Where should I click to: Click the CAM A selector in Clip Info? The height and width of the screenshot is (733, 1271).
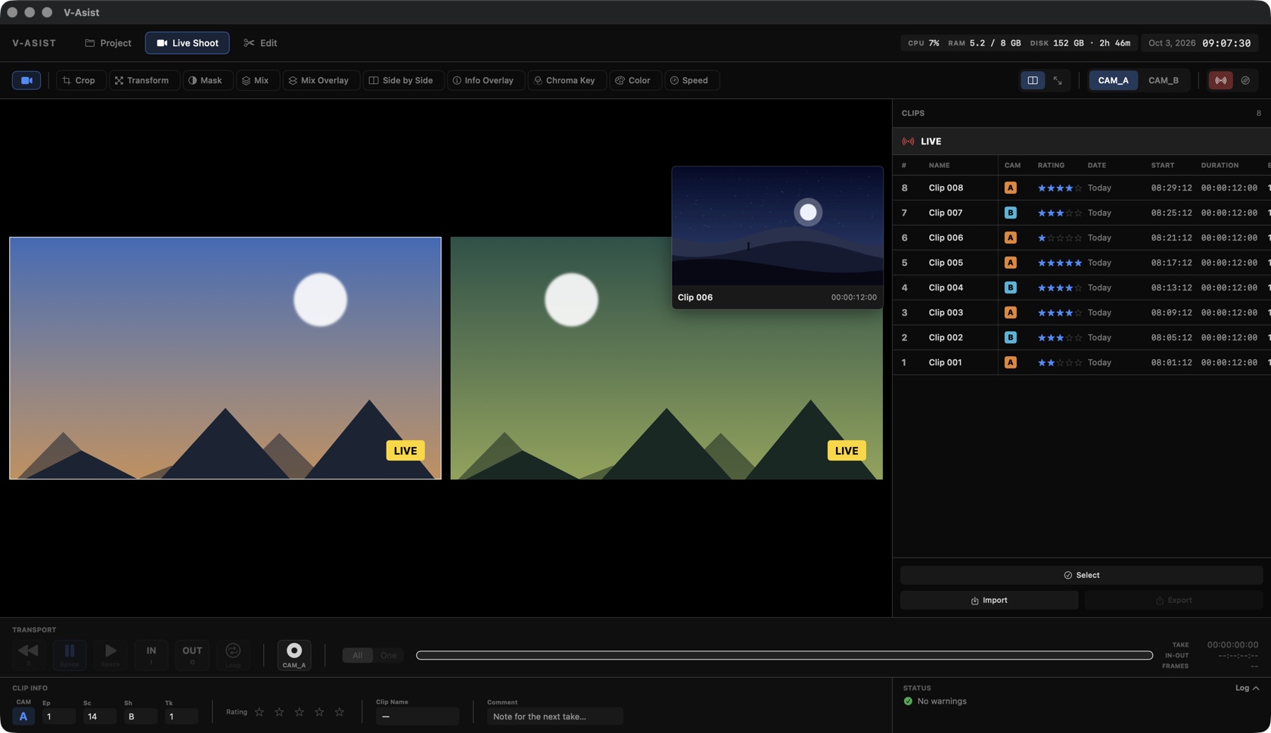(23, 716)
